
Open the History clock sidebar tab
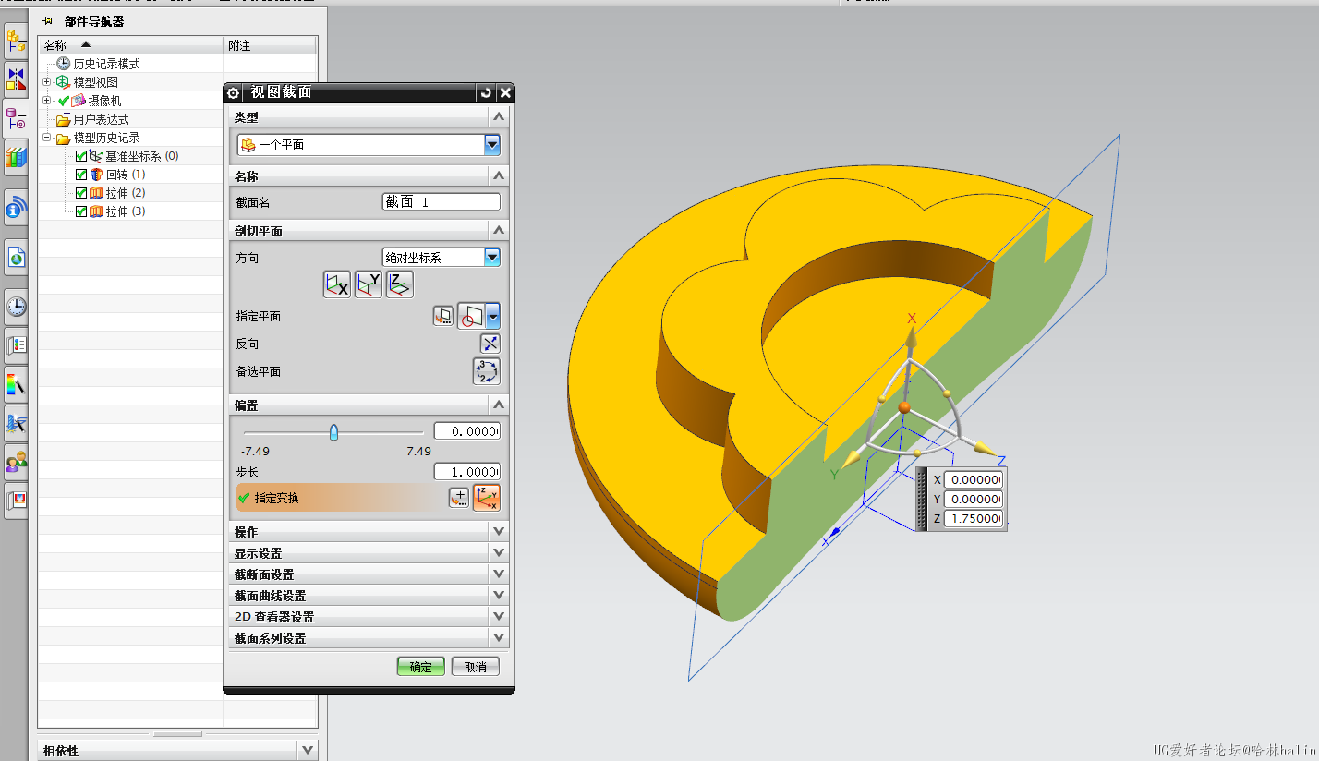[16, 307]
